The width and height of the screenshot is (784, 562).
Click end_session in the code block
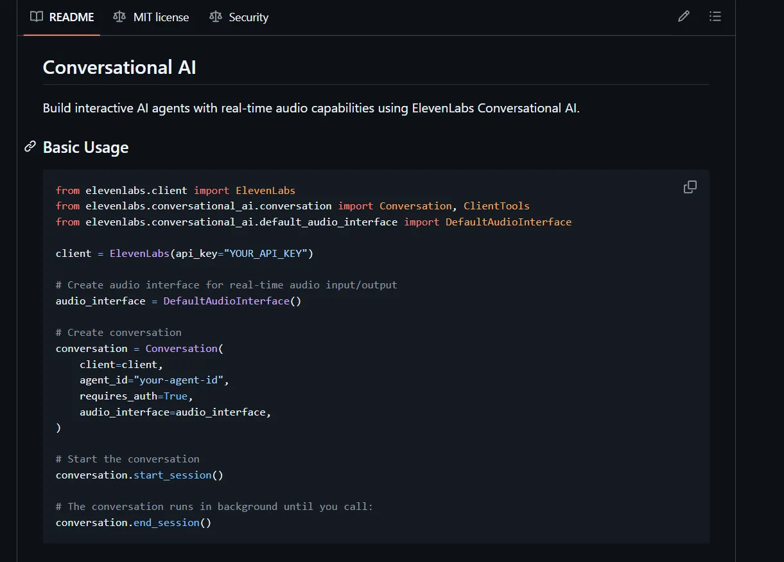pyautogui.click(x=166, y=523)
